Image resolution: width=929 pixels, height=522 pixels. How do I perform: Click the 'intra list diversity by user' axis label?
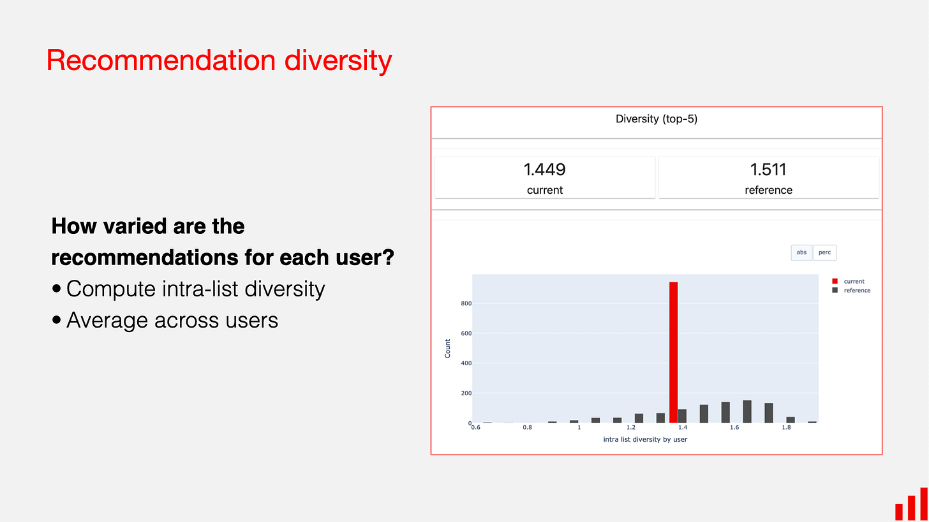click(x=646, y=439)
